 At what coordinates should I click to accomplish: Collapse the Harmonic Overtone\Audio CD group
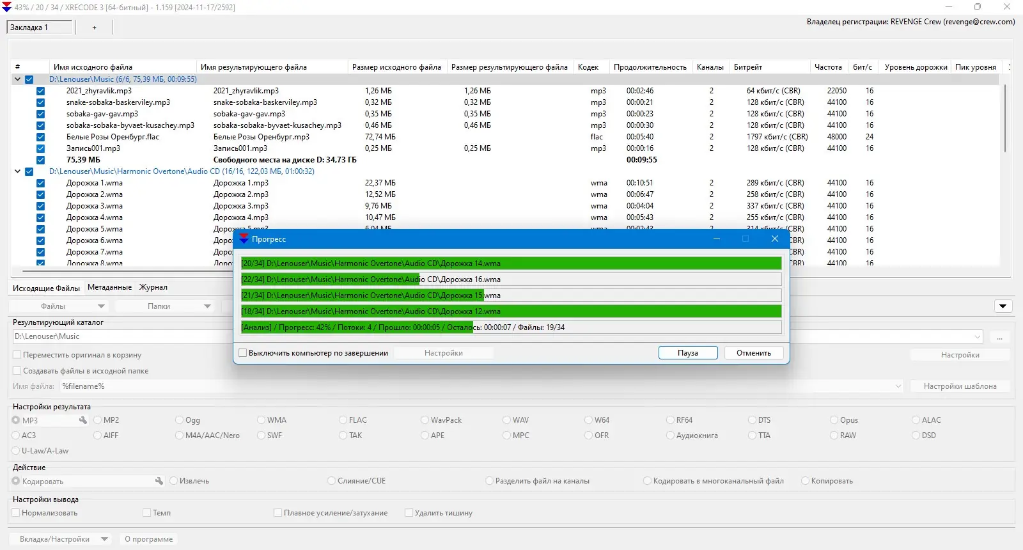point(17,171)
